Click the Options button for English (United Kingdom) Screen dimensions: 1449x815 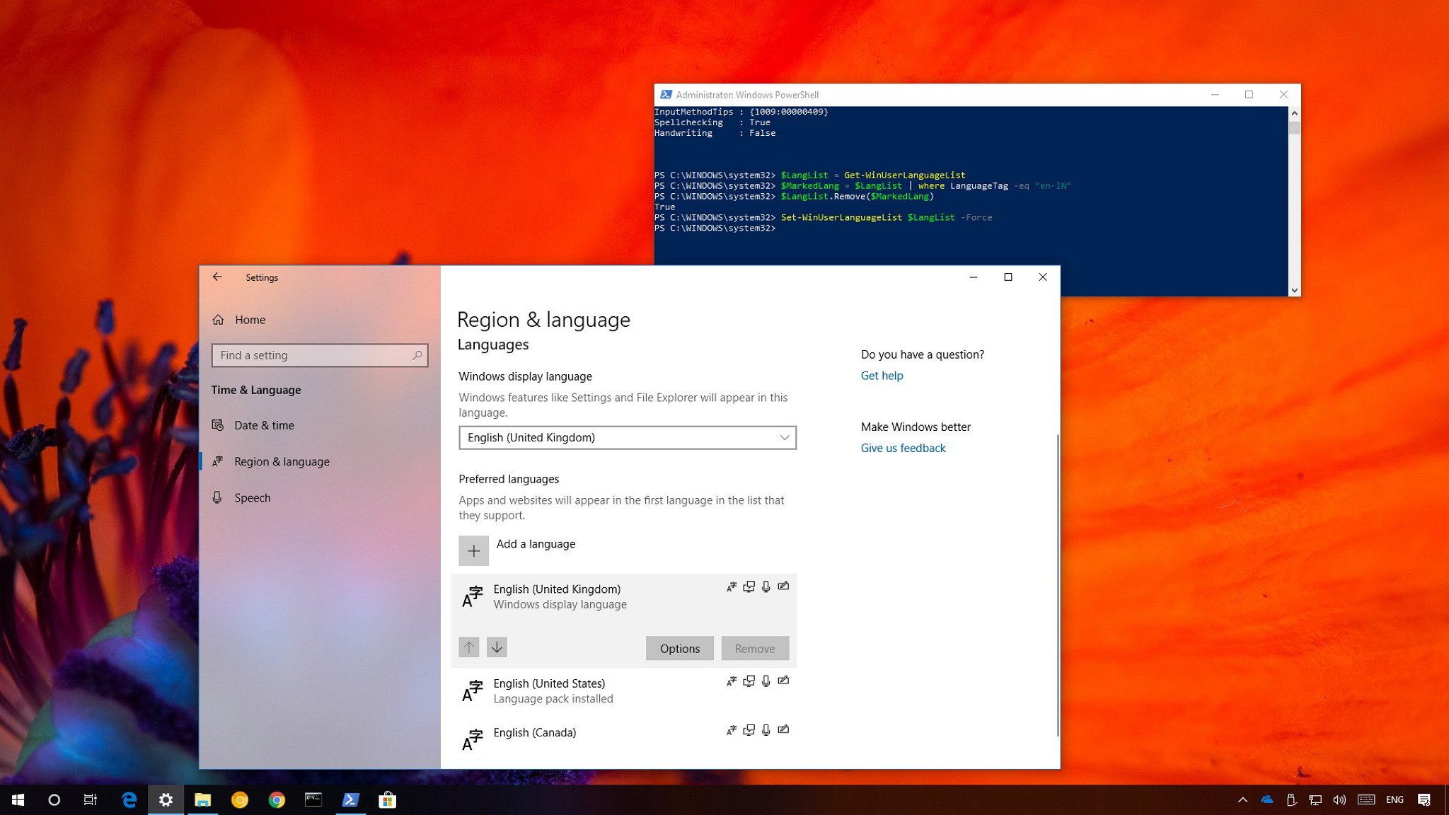[x=679, y=648]
